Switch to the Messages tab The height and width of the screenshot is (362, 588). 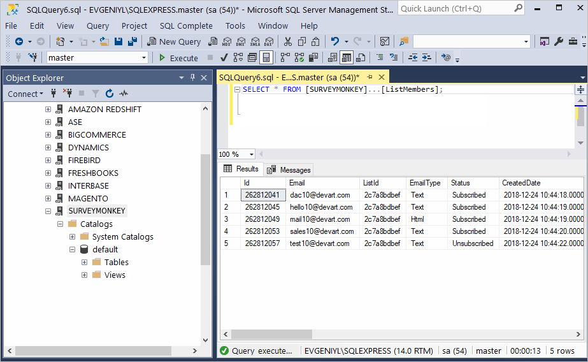pos(289,170)
